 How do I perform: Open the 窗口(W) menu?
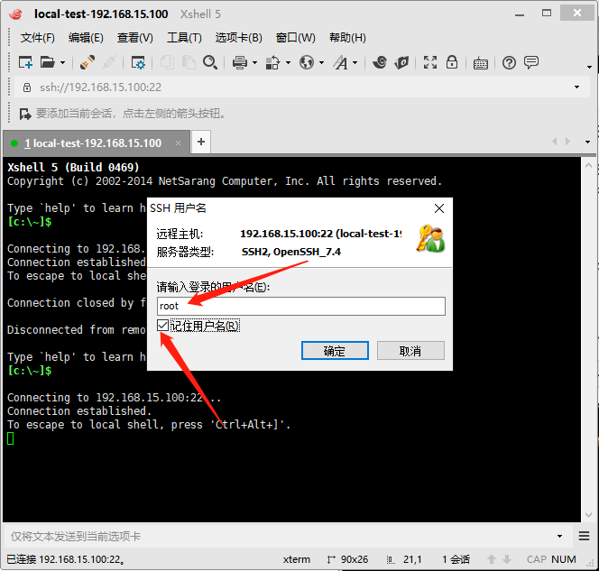tap(296, 38)
